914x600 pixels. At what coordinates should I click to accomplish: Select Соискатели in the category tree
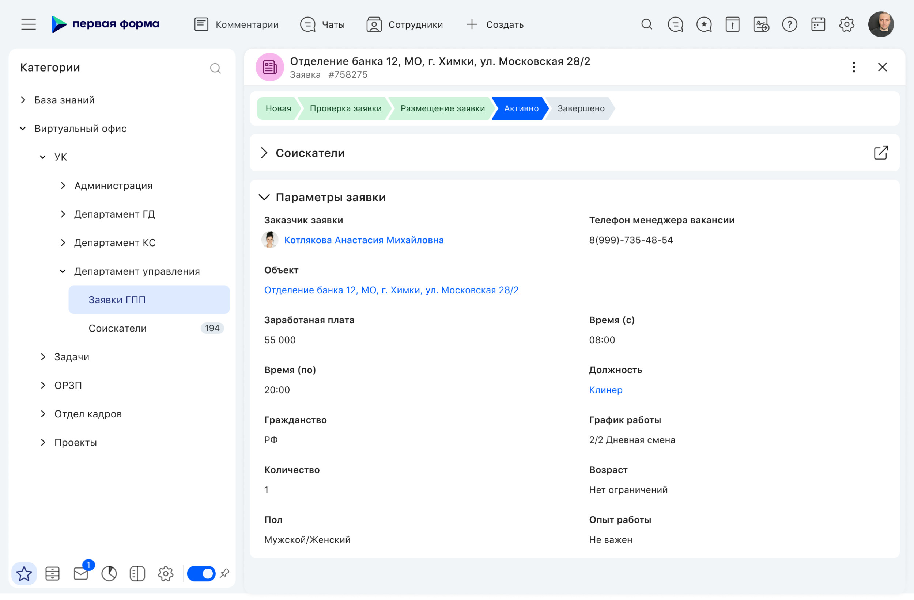(x=117, y=328)
